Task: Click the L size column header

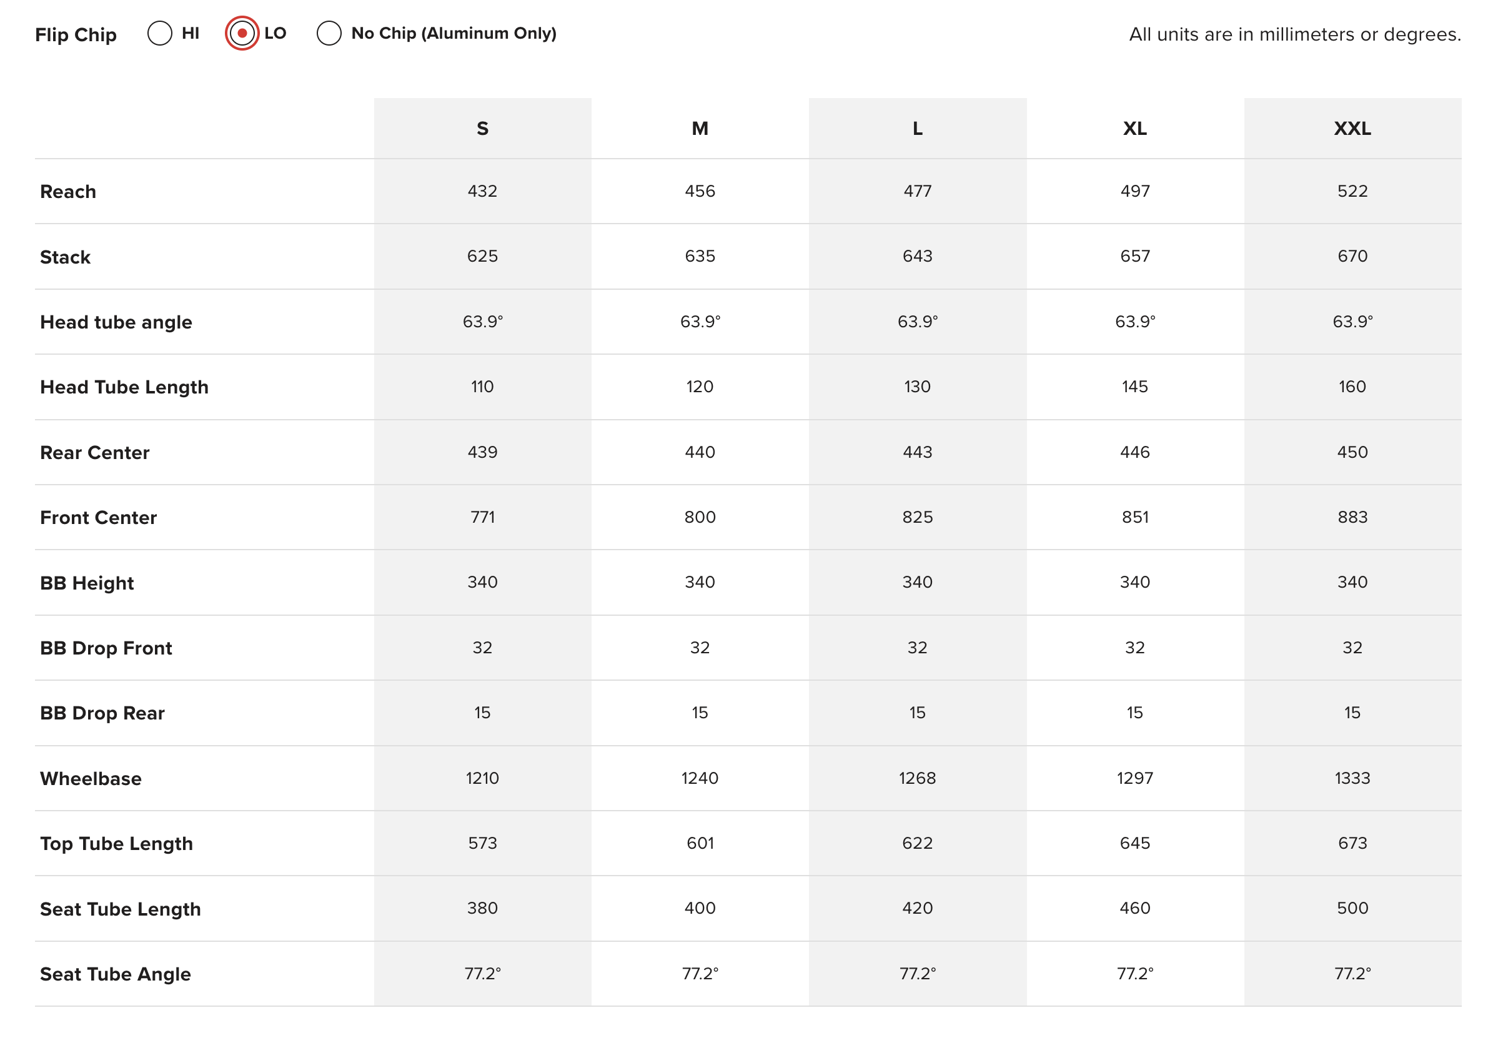Action: pos(917,128)
